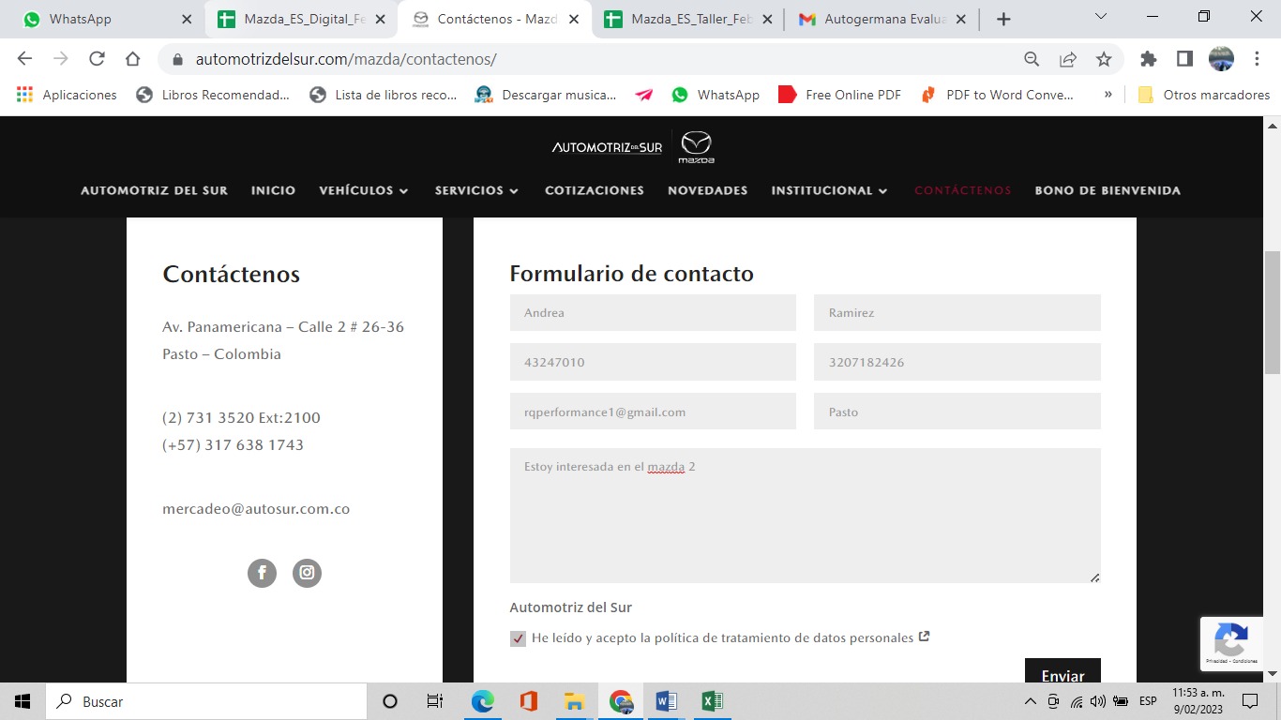Viewport: 1281px width, 720px height.
Task: Open the Novedades menu item
Action: pos(707,190)
